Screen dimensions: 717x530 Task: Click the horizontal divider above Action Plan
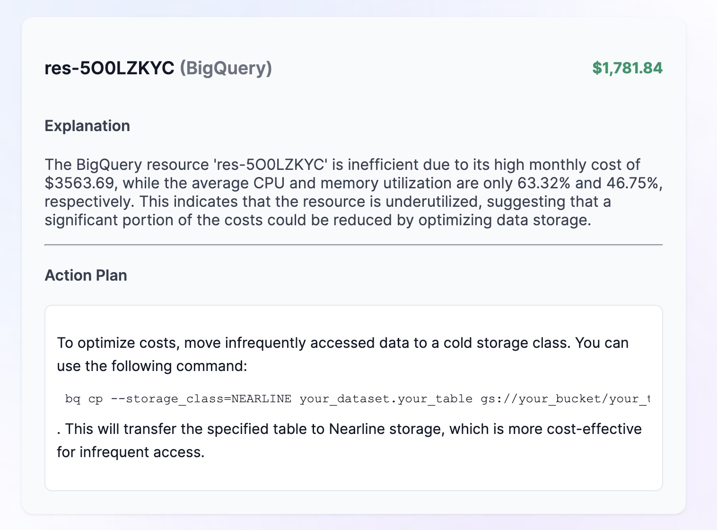pos(353,245)
